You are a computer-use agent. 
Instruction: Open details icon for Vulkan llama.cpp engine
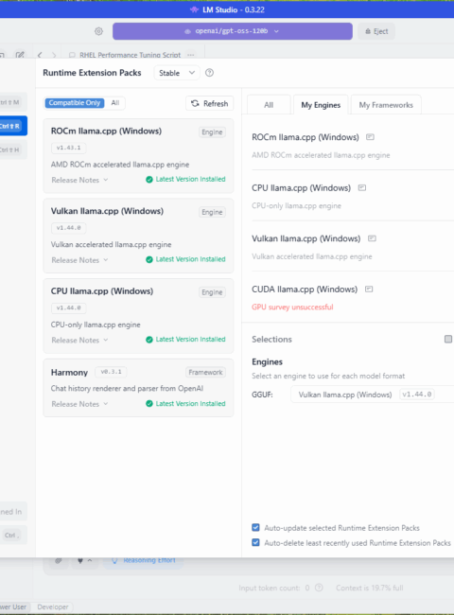372,238
